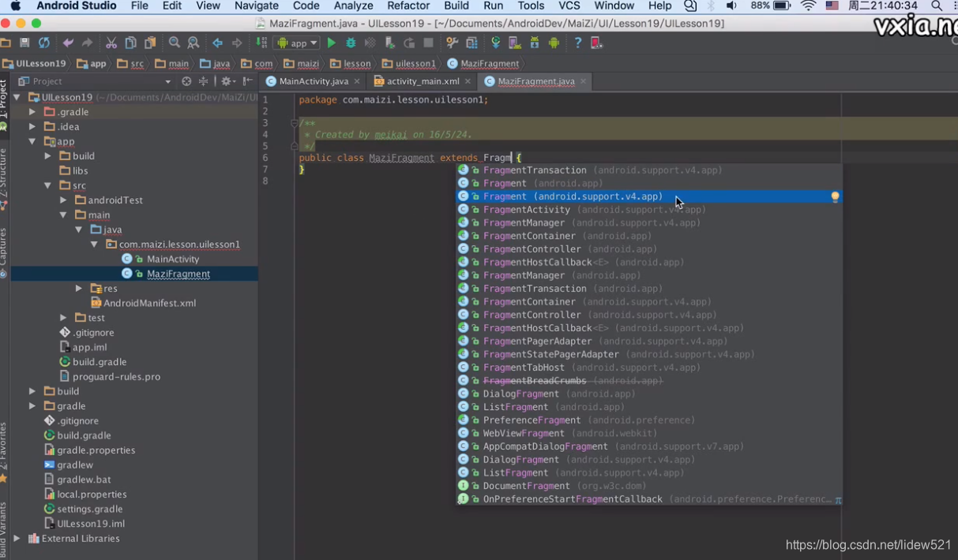
Task: Click the Undo arrow icon
Action: (x=68, y=43)
